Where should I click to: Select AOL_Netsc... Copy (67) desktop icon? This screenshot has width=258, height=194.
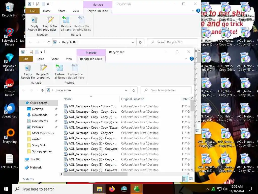pos(245,163)
